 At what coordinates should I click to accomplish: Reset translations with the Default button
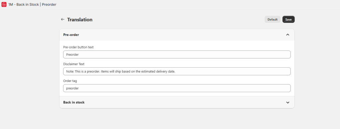272,20
